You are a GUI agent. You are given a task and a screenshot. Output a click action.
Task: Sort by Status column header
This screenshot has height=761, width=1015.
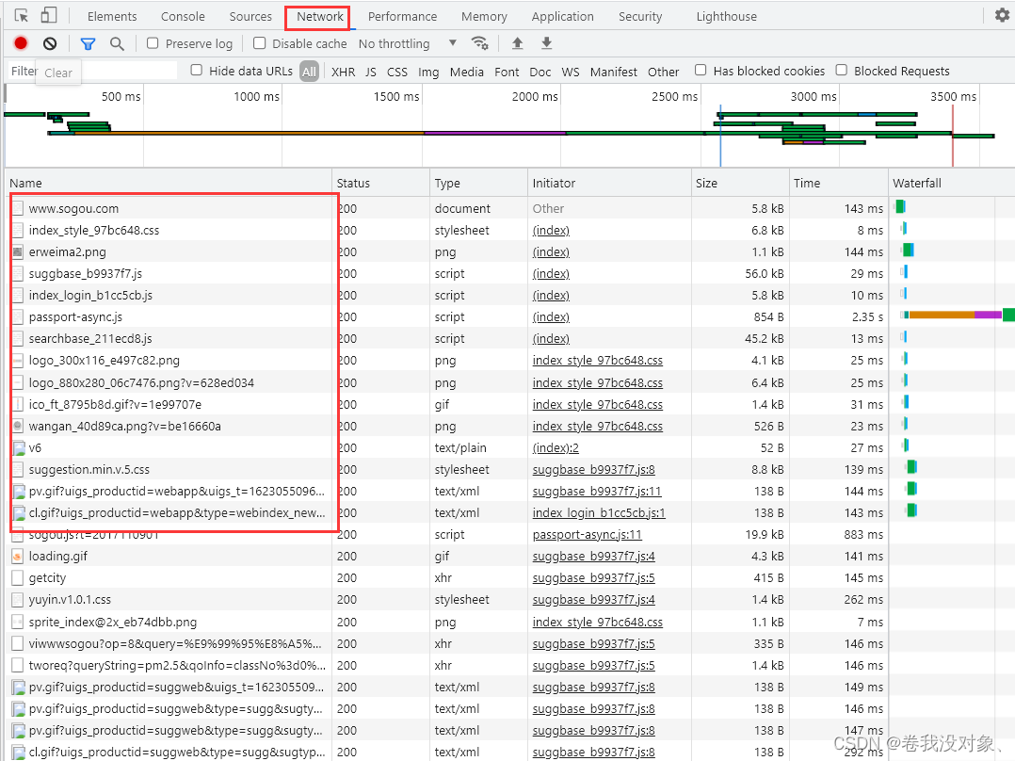coord(381,184)
